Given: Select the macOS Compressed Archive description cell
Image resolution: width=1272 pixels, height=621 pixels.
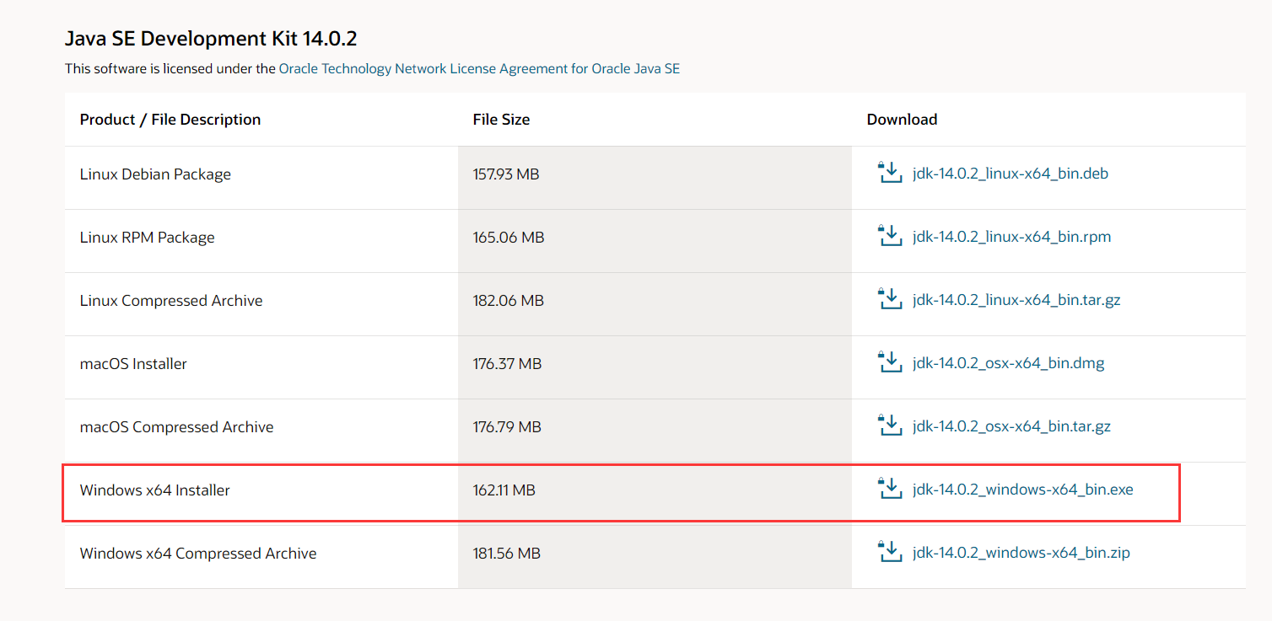Looking at the screenshot, I should coord(261,431).
